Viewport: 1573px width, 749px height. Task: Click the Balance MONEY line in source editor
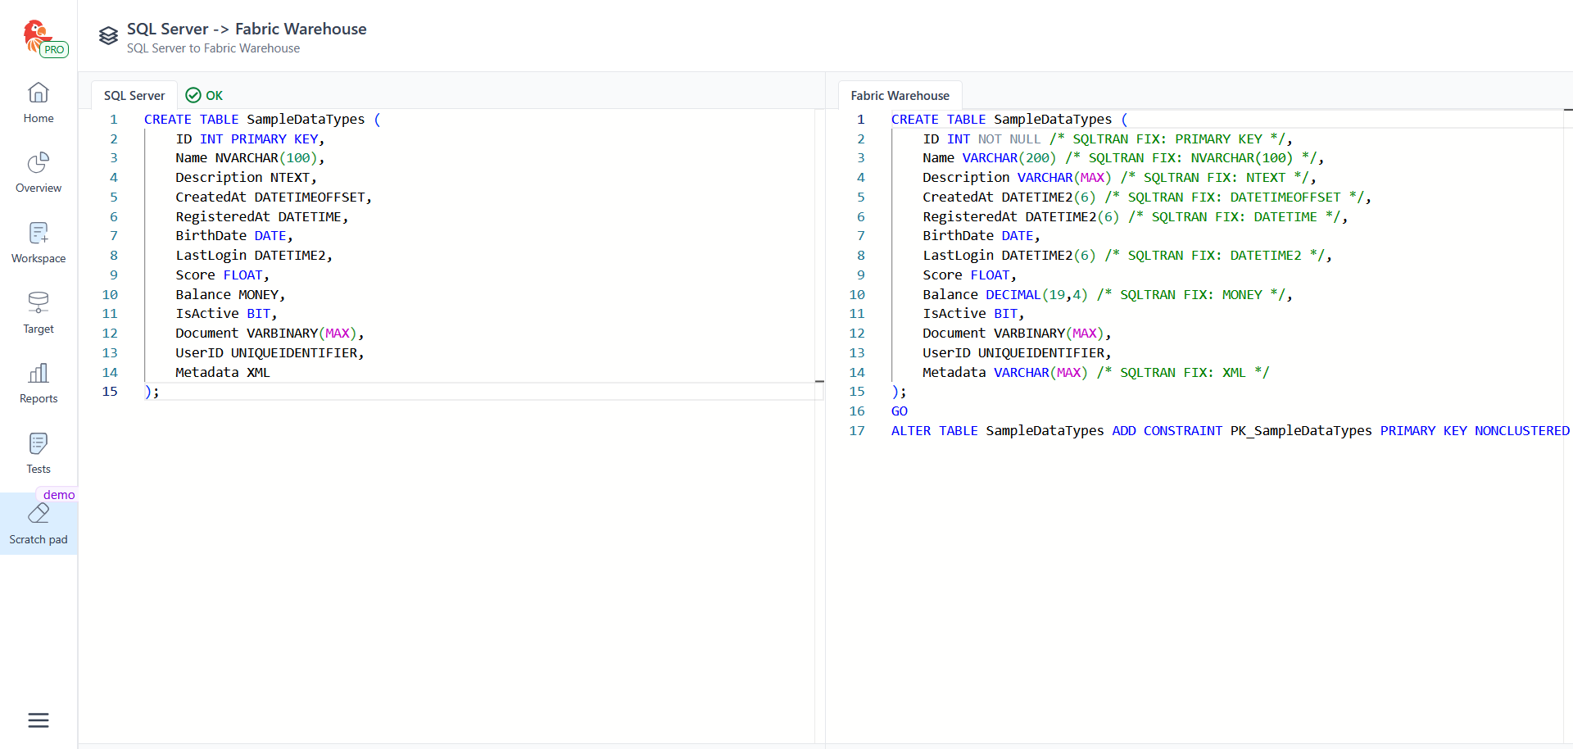pyautogui.click(x=230, y=295)
